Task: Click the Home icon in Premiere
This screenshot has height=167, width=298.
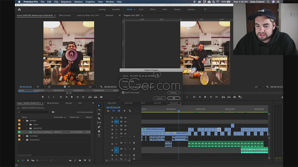Action: [19, 9]
